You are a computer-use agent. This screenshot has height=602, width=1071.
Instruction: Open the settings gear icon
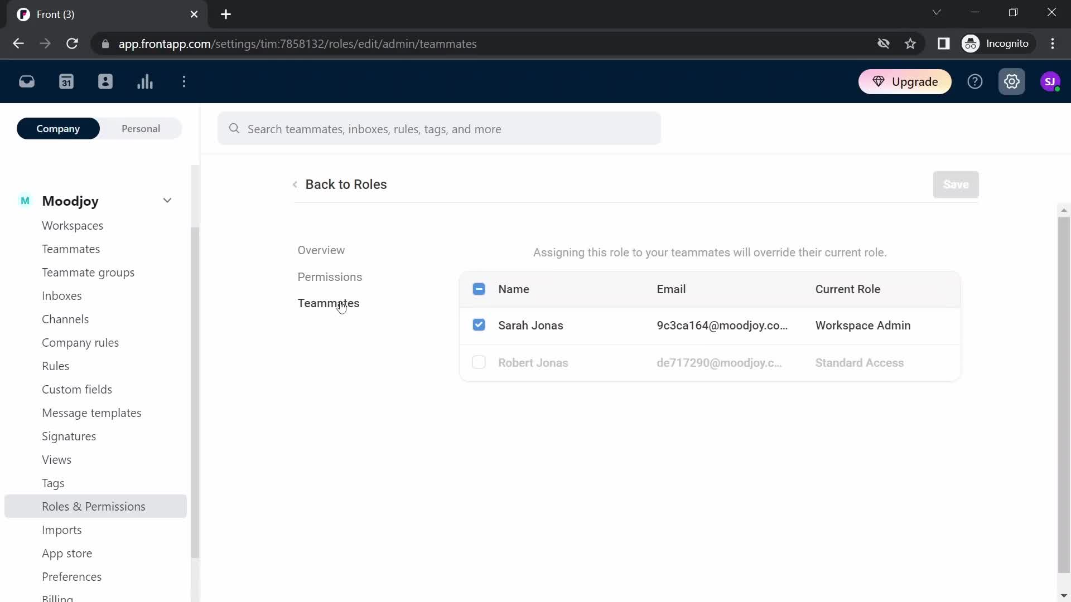1013,81
